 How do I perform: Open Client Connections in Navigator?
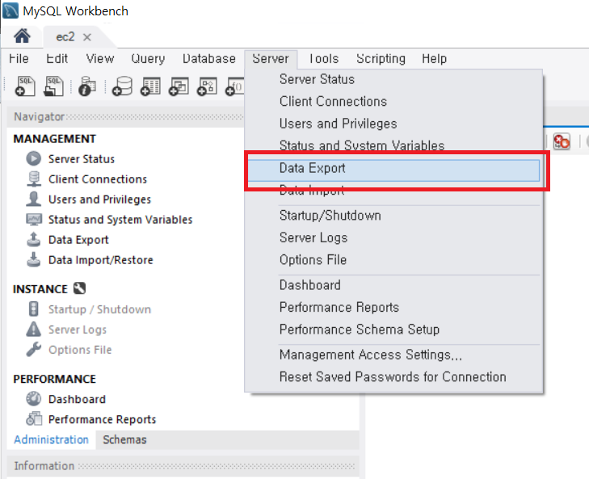98,179
